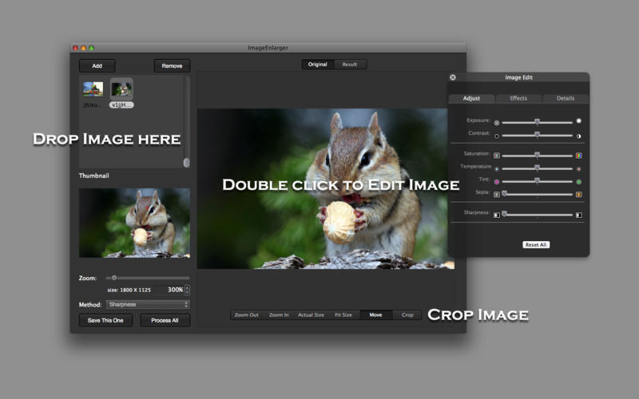
Task: Click the Remove button
Action: tap(172, 66)
